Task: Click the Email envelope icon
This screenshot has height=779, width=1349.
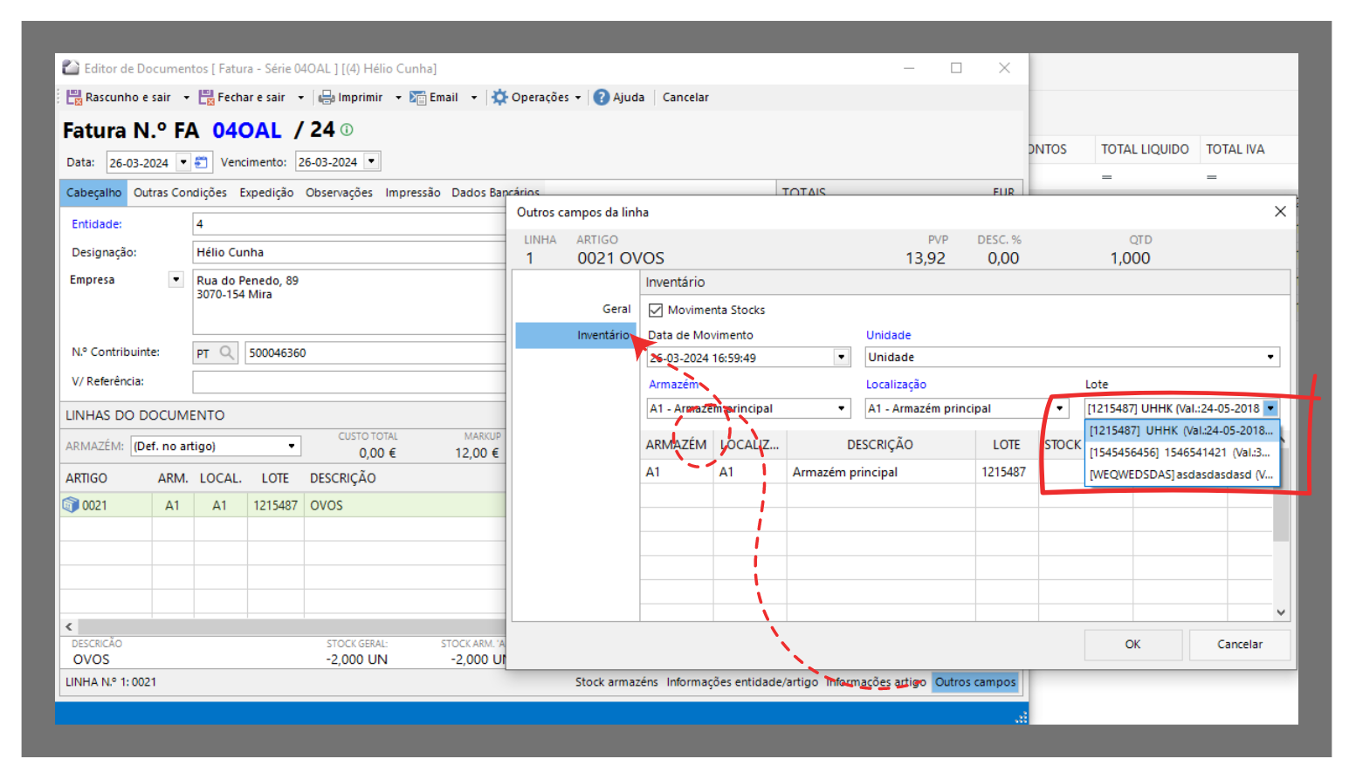Action: coord(418,98)
